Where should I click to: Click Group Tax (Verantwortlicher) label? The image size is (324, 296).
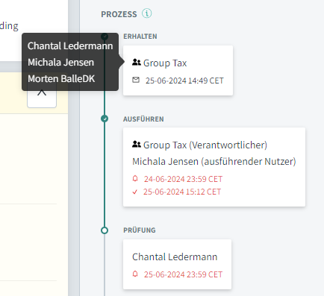point(205,145)
